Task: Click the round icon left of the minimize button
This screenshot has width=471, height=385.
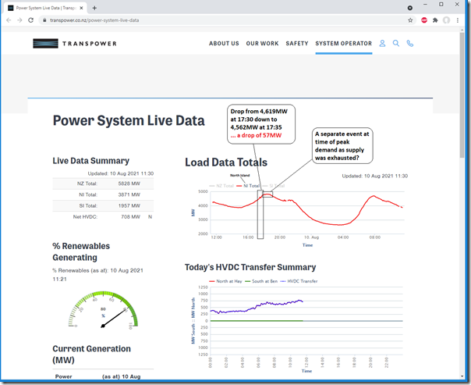Action: click(x=410, y=8)
